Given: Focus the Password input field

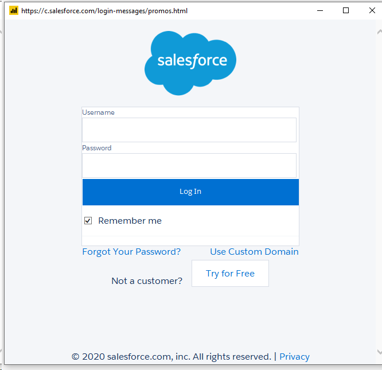Looking at the screenshot, I should [x=189, y=165].
